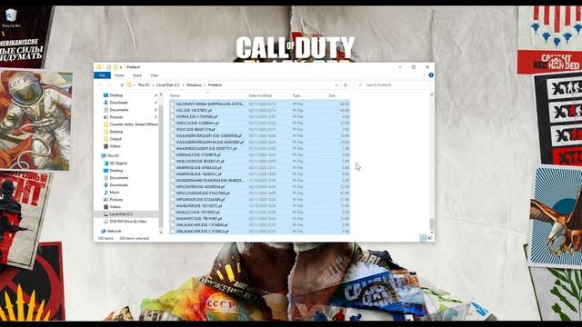This screenshot has height=327, width=582.
Task: Select the pinned Documents folder in Quick access
Action: (115, 110)
